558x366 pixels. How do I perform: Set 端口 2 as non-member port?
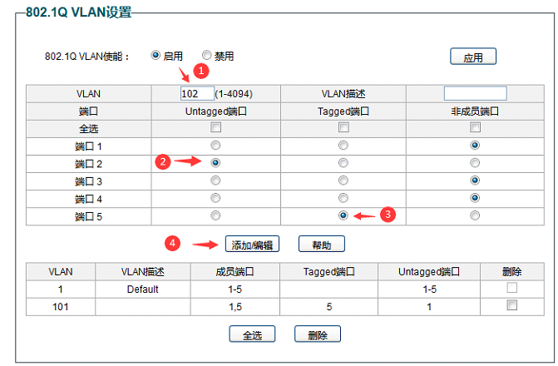[475, 162]
